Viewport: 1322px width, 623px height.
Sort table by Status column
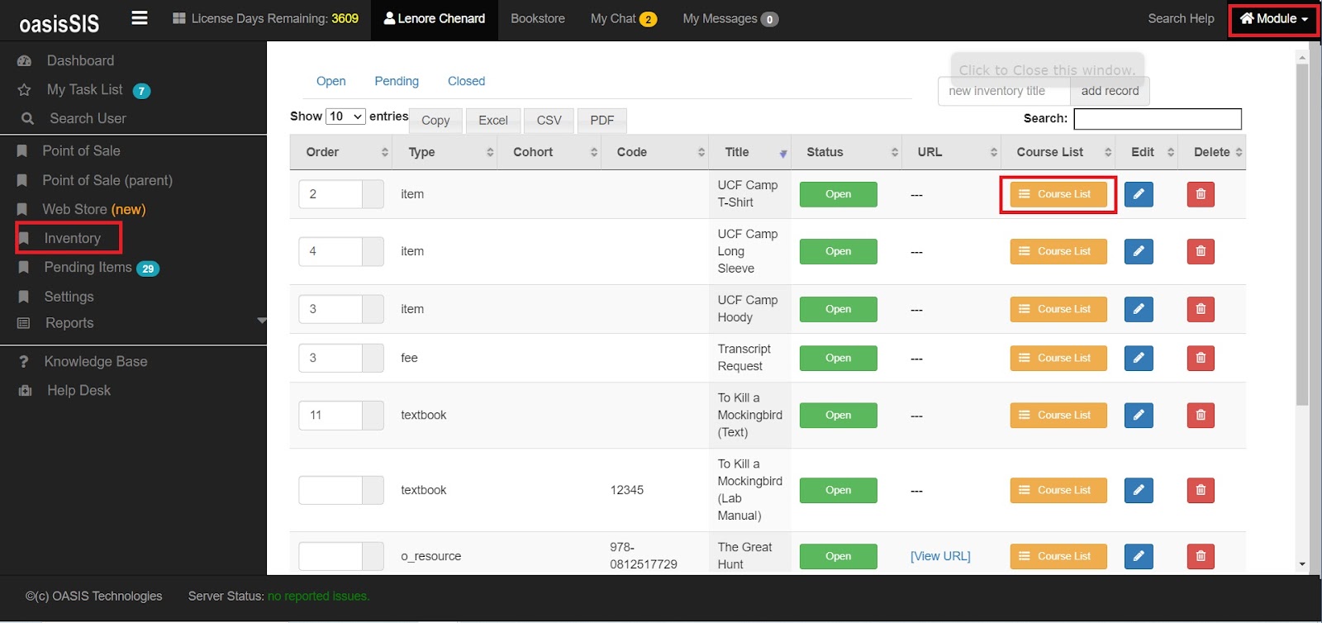tap(846, 152)
